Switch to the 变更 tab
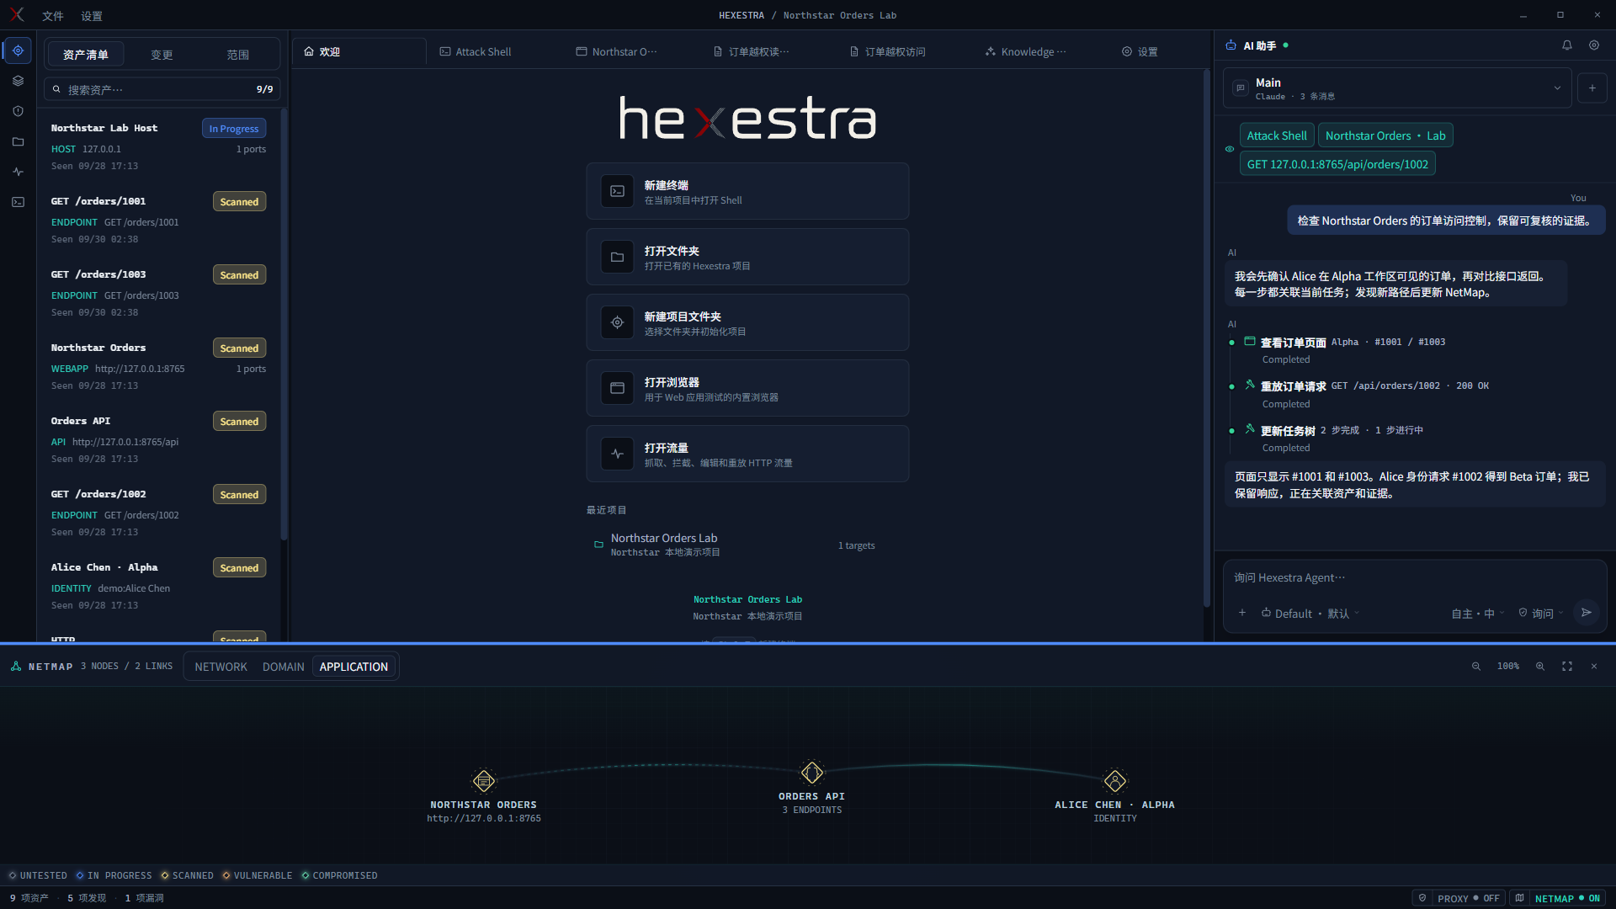Viewport: 1616px width, 909px height. click(x=162, y=55)
